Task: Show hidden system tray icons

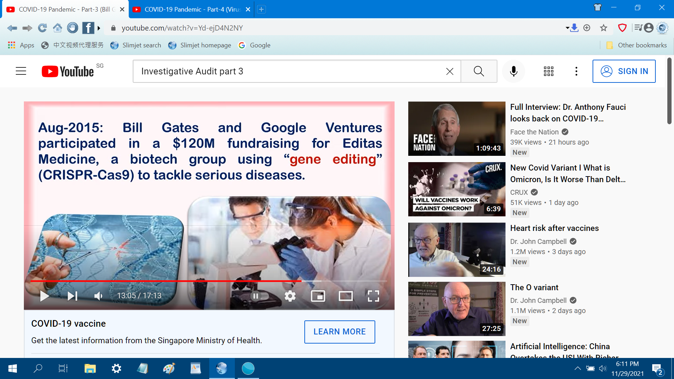Action: point(577,368)
